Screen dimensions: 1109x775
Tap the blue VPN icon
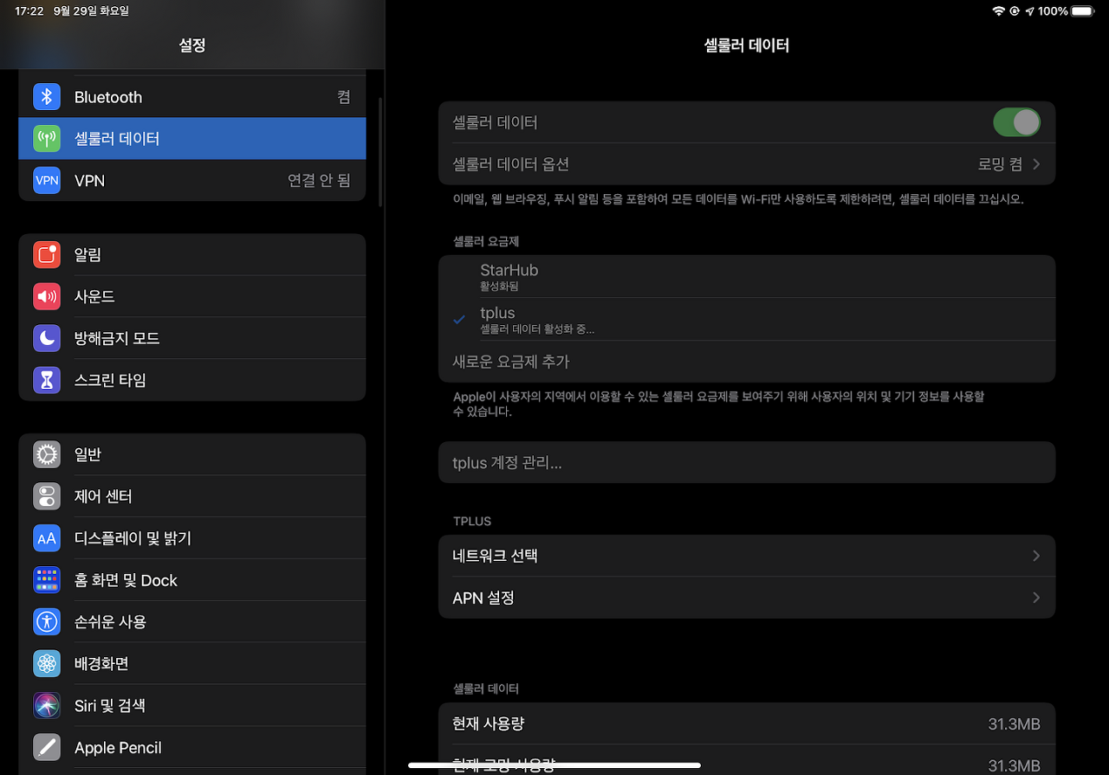point(47,180)
